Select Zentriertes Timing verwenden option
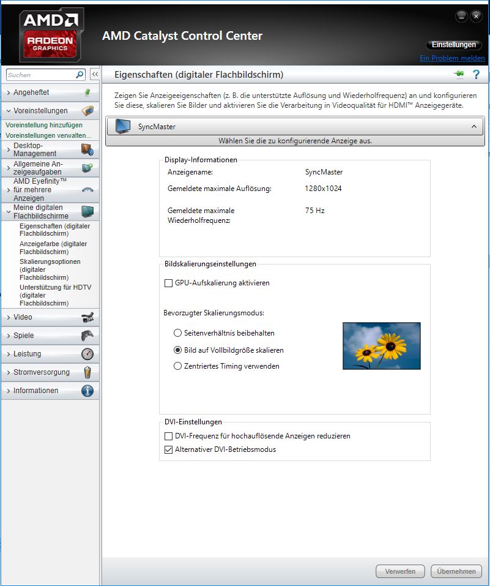 178,366
